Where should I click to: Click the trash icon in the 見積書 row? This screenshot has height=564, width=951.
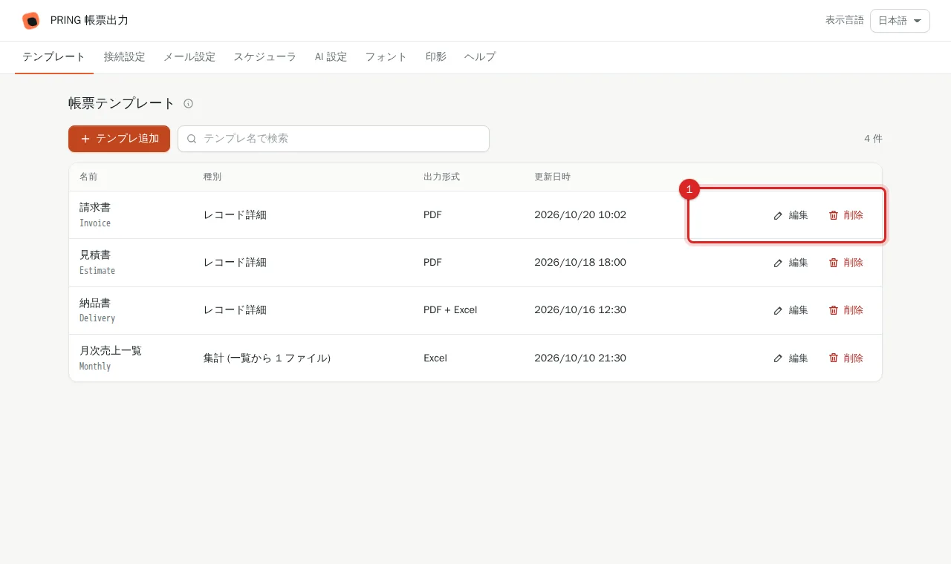pyautogui.click(x=834, y=263)
